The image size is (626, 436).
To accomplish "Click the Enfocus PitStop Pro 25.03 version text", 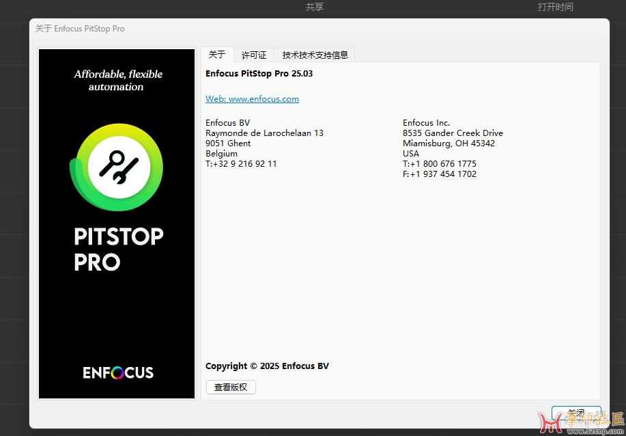I will [259, 74].
